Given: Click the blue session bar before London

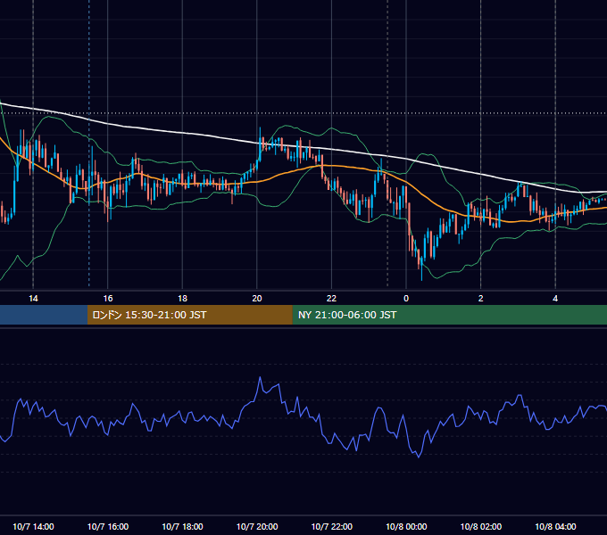Looking at the screenshot, I should 44,315.
